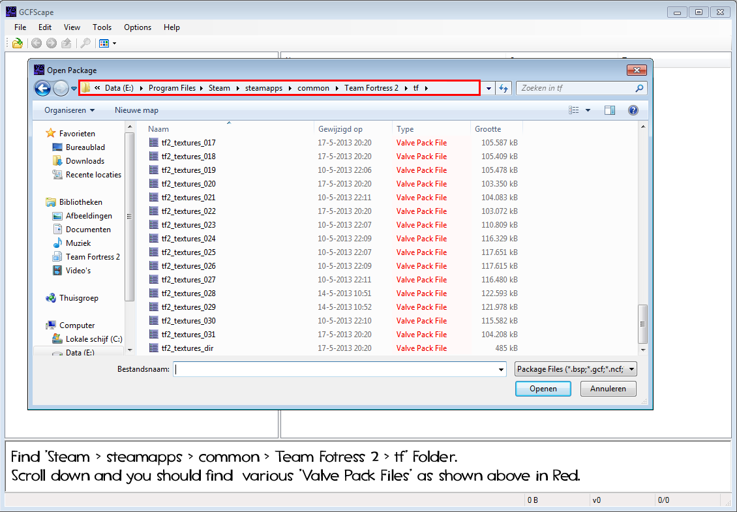
Task: Open the recent locations dropdown beside the nav arrows
Action: tap(74, 89)
